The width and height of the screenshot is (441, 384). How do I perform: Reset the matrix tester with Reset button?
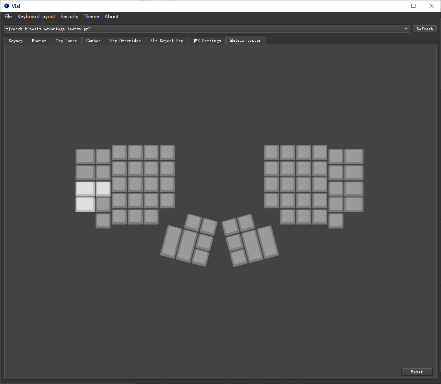tap(417, 372)
